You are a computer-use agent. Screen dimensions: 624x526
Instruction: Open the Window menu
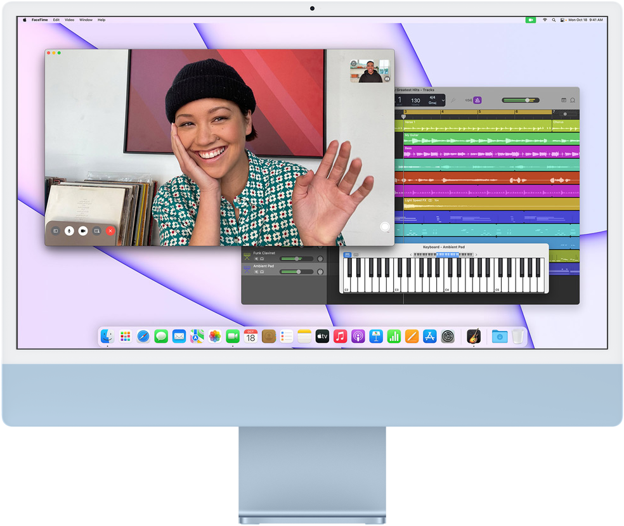(x=86, y=20)
